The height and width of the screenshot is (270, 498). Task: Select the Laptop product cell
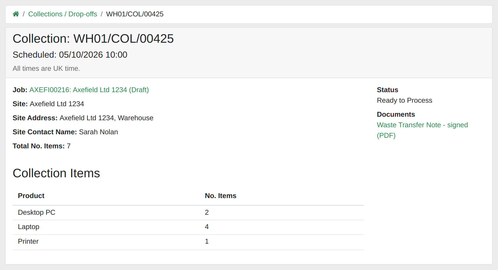[28, 227]
